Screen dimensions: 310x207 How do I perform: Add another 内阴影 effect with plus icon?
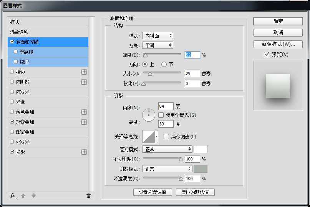pos(84,82)
